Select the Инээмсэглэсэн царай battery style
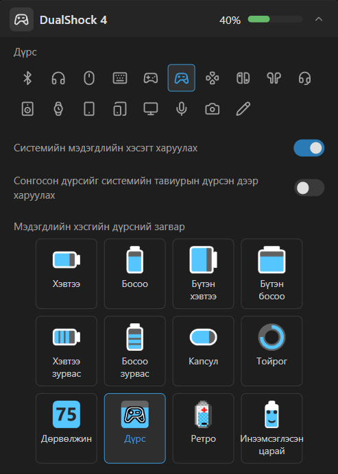The image size is (338, 474). pyautogui.click(x=271, y=428)
